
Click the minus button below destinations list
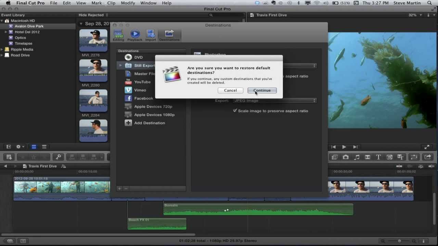pyautogui.click(x=126, y=189)
